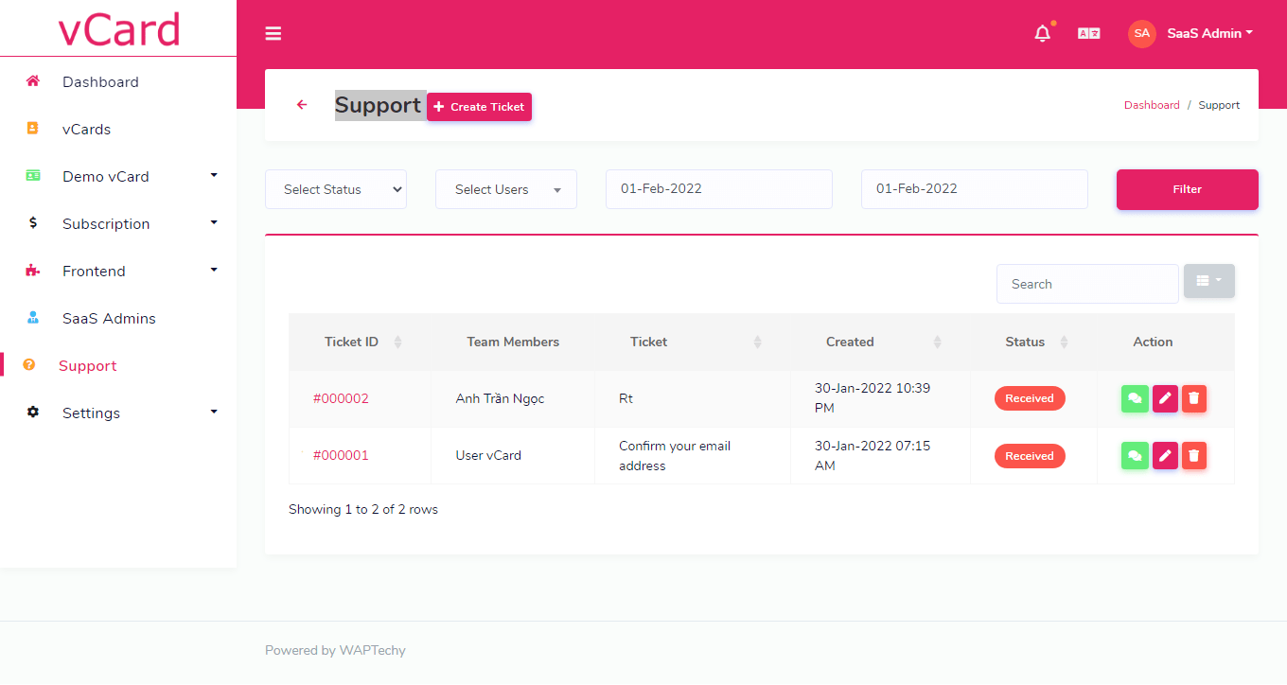Toggle the sidebar hamburger menu

(x=273, y=33)
